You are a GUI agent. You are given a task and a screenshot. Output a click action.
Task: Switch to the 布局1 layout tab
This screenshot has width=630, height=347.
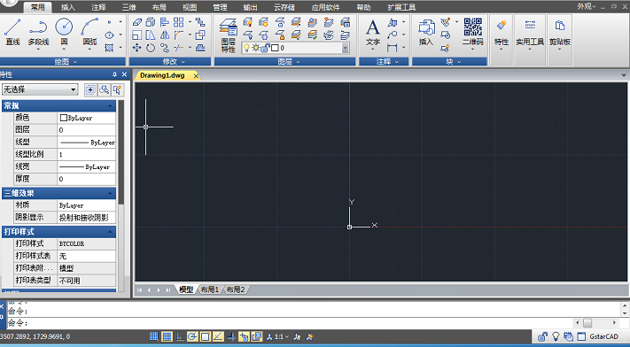coord(210,289)
